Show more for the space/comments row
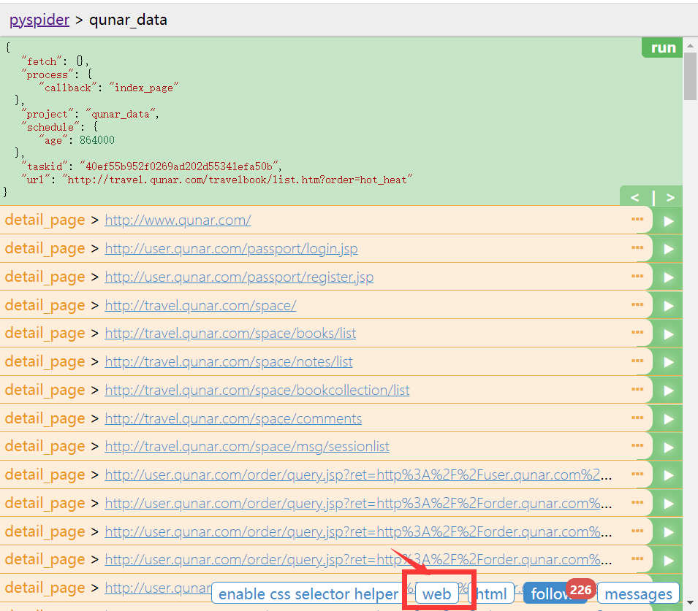 point(637,418)
